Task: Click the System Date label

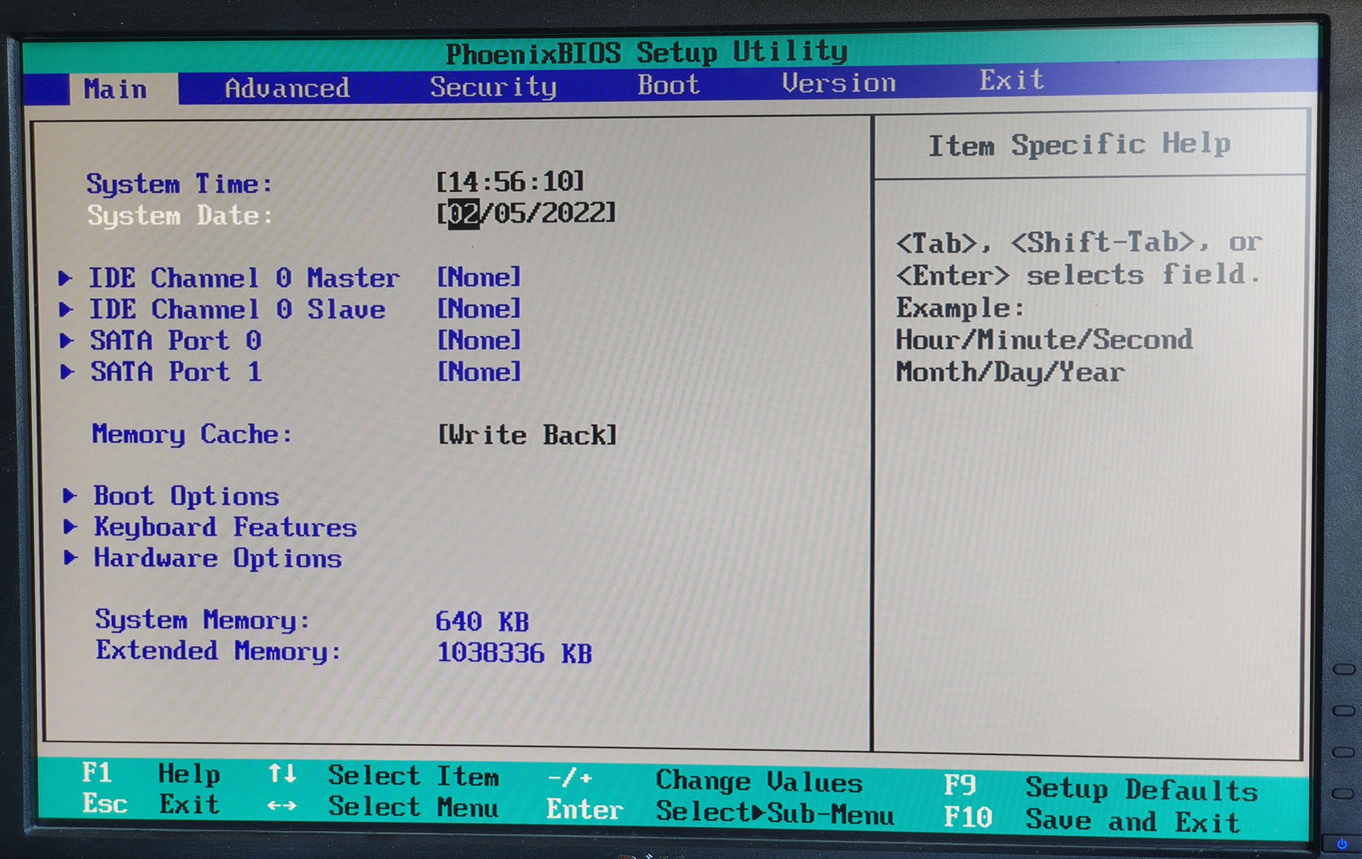Action: coord(180,216)
